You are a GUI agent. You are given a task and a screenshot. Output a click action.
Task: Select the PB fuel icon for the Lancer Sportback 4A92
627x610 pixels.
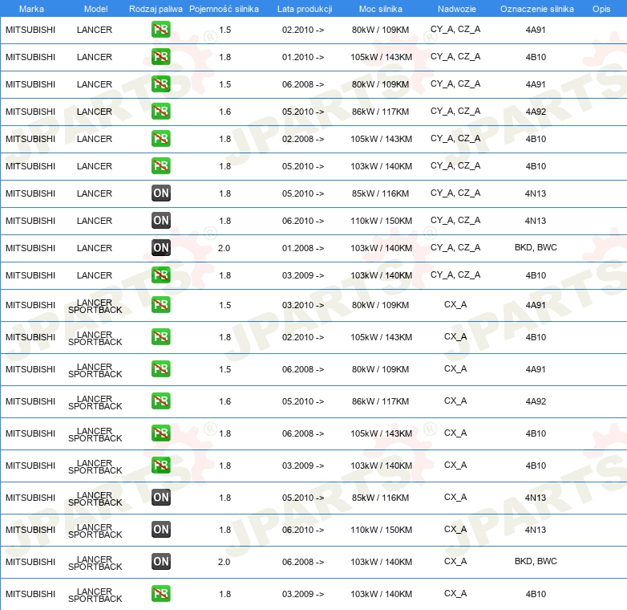point(161,401)
